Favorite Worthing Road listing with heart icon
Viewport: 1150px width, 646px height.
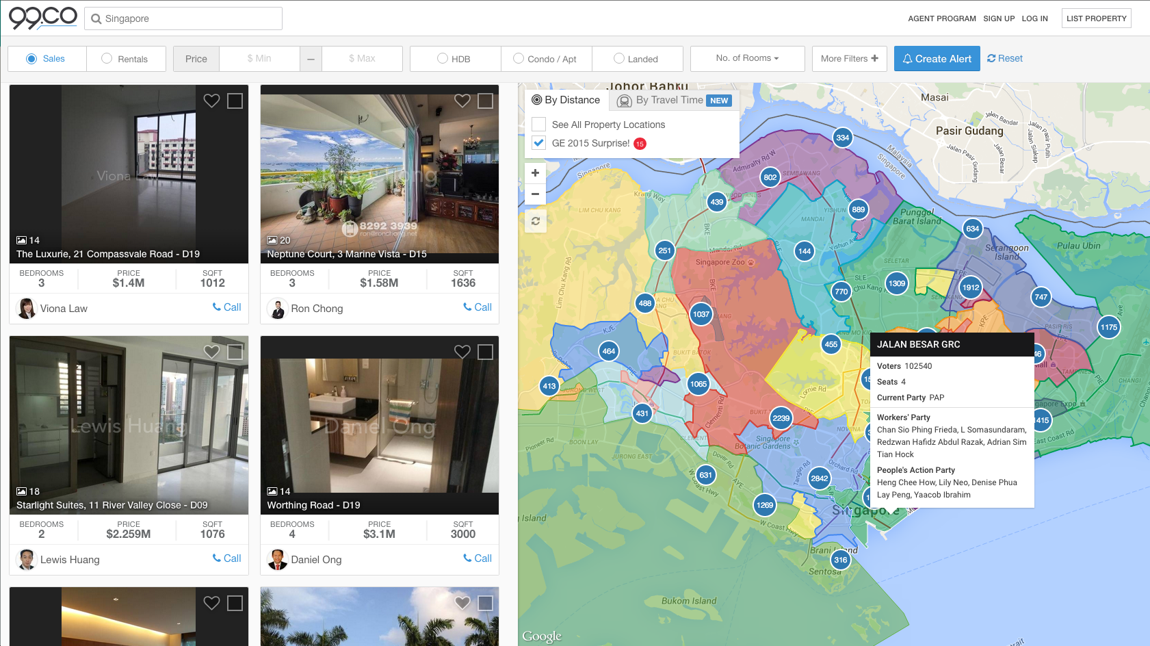coord(462,352)
